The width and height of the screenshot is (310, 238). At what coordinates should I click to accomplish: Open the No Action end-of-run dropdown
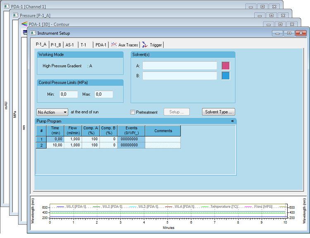(x=52, y=112)
